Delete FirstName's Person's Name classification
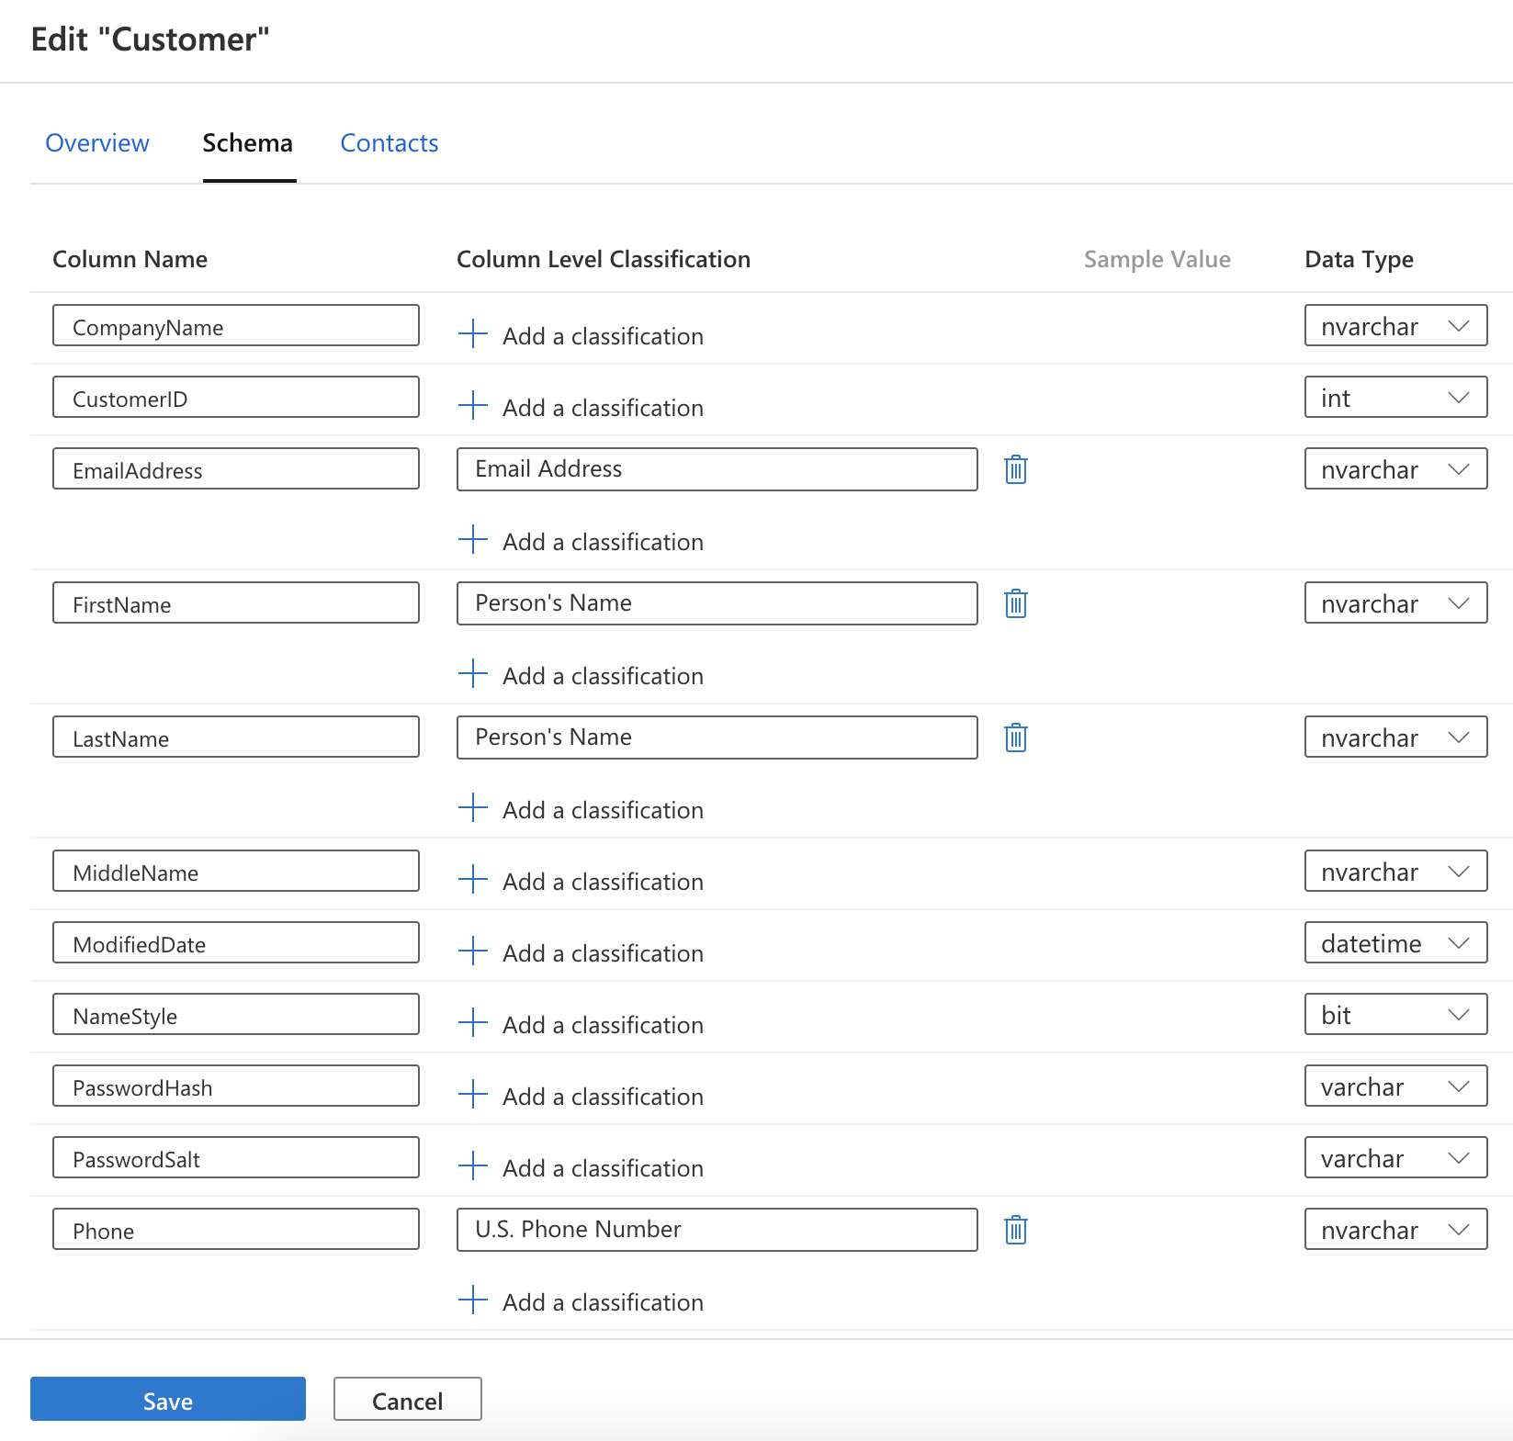This screenshot has width=1513, height=1441. pyautogui.click(x=1015, y=603)
